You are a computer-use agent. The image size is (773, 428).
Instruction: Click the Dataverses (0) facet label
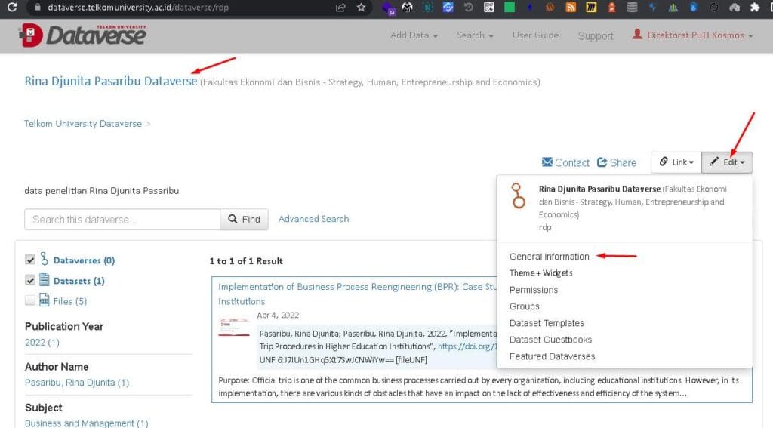click(x=85, y=260)
